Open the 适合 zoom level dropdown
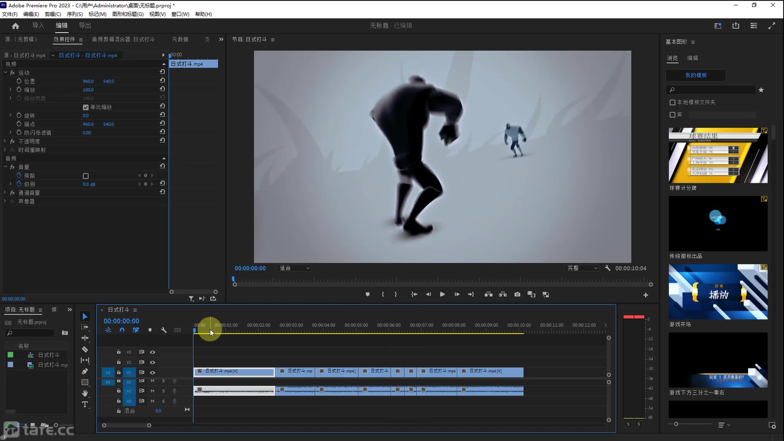Screen dimensions: 784x441 [x=294, y=268]
